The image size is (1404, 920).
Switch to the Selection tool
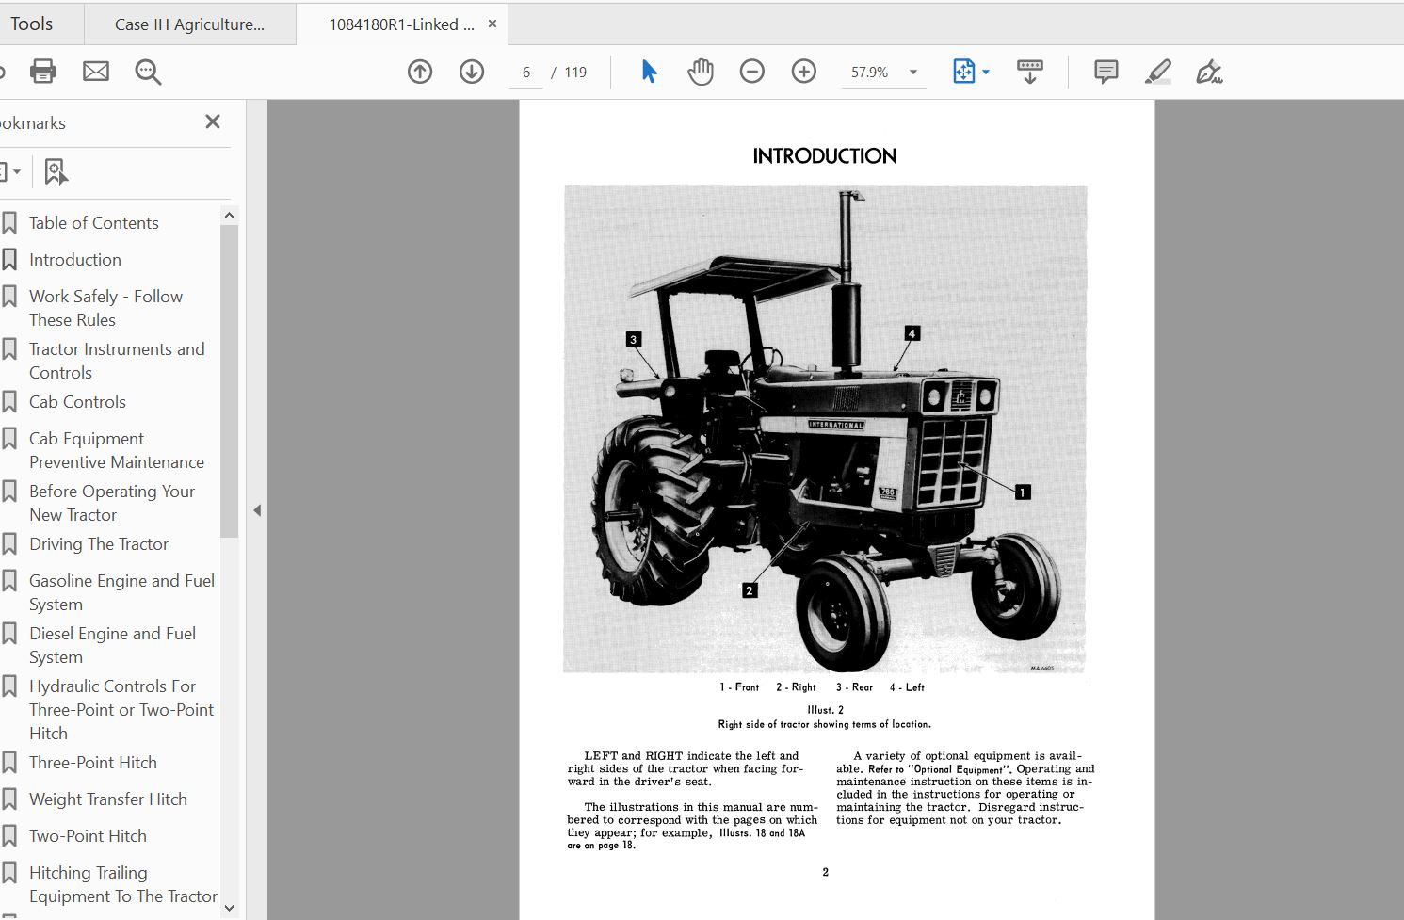pos(648,71)
